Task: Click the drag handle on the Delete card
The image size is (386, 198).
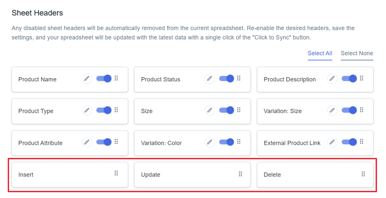Action: pyautogui.click(x=363, y=174)
